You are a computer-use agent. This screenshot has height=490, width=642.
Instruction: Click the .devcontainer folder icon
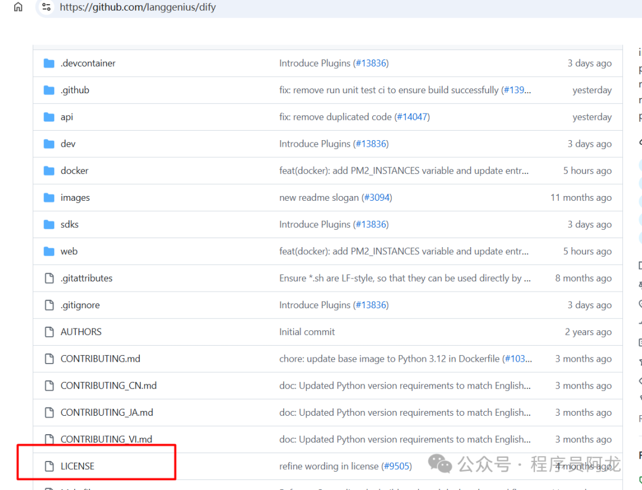[x=49, y=64]
